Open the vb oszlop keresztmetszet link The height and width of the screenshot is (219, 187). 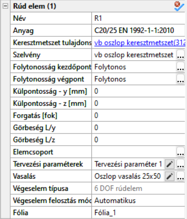(140, 43)
